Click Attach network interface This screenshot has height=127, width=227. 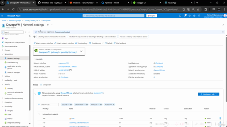coord(43,43)
